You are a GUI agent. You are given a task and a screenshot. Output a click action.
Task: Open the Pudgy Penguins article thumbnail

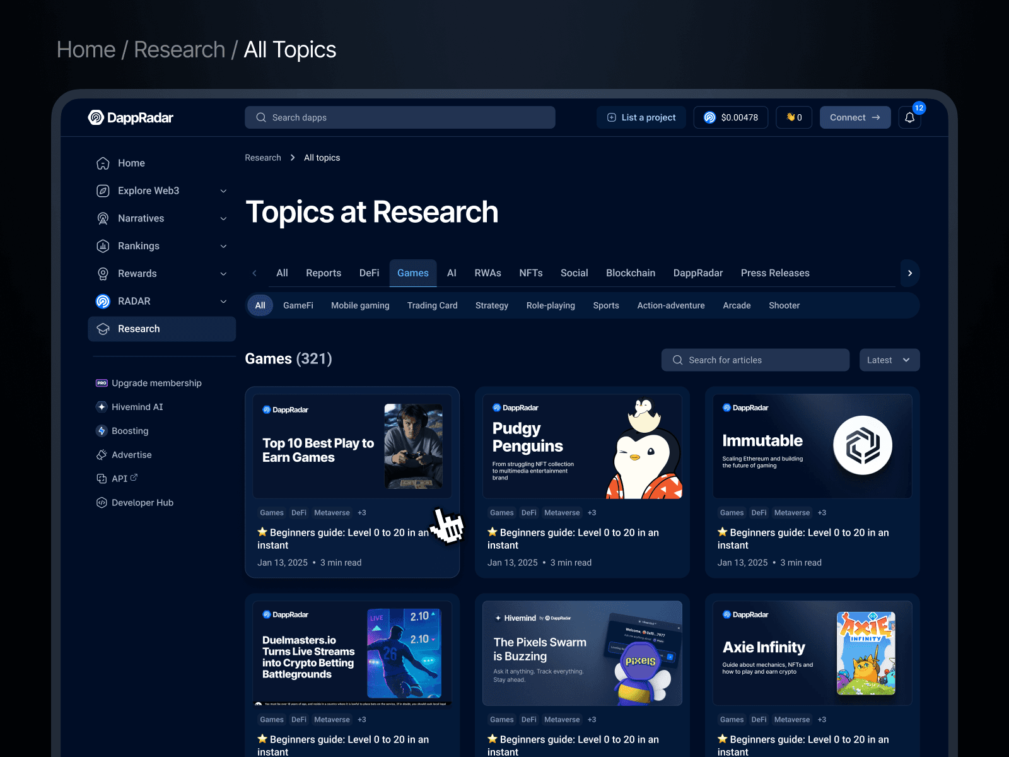point(582,447)
